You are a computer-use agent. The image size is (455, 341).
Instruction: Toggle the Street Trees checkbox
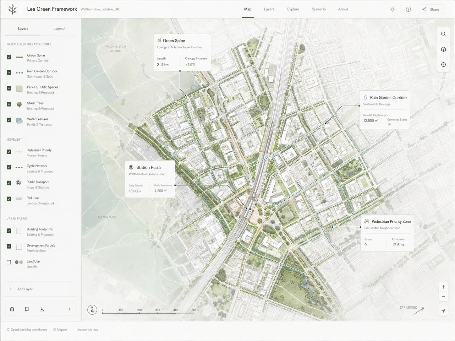tap(9, 104)
